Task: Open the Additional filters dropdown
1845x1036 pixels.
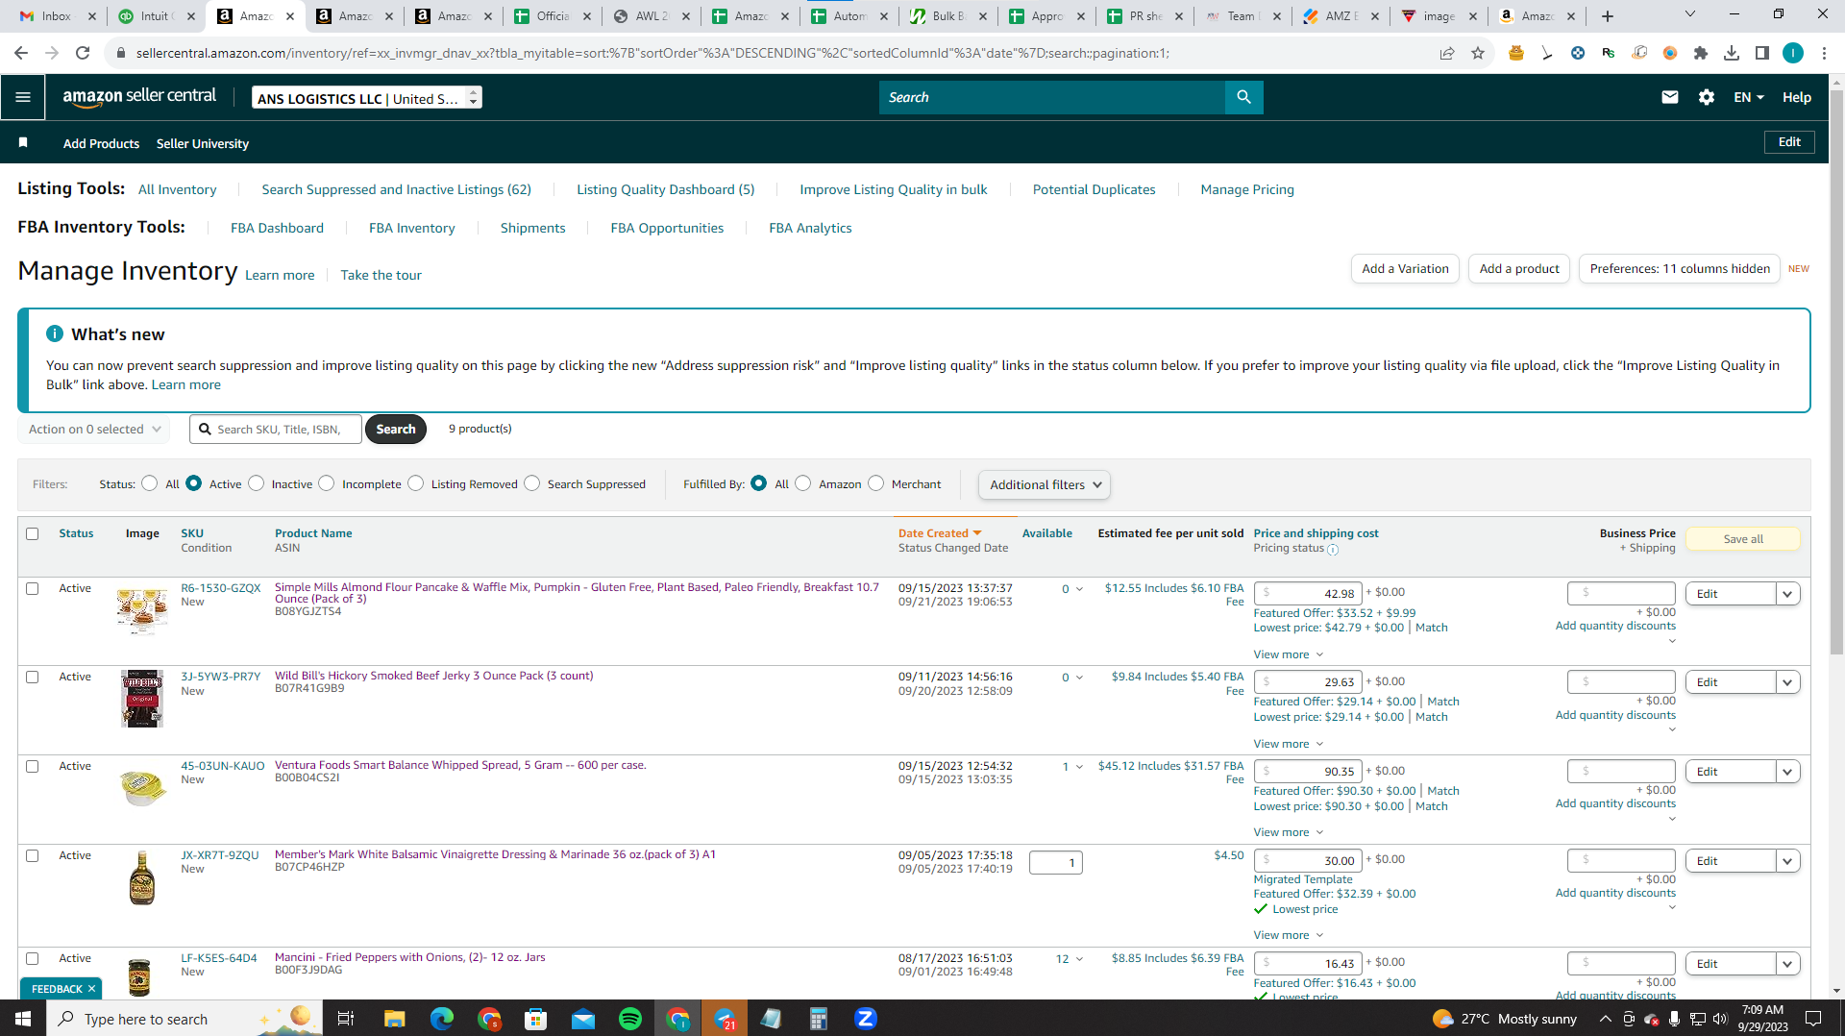Action: point(1045,485)
